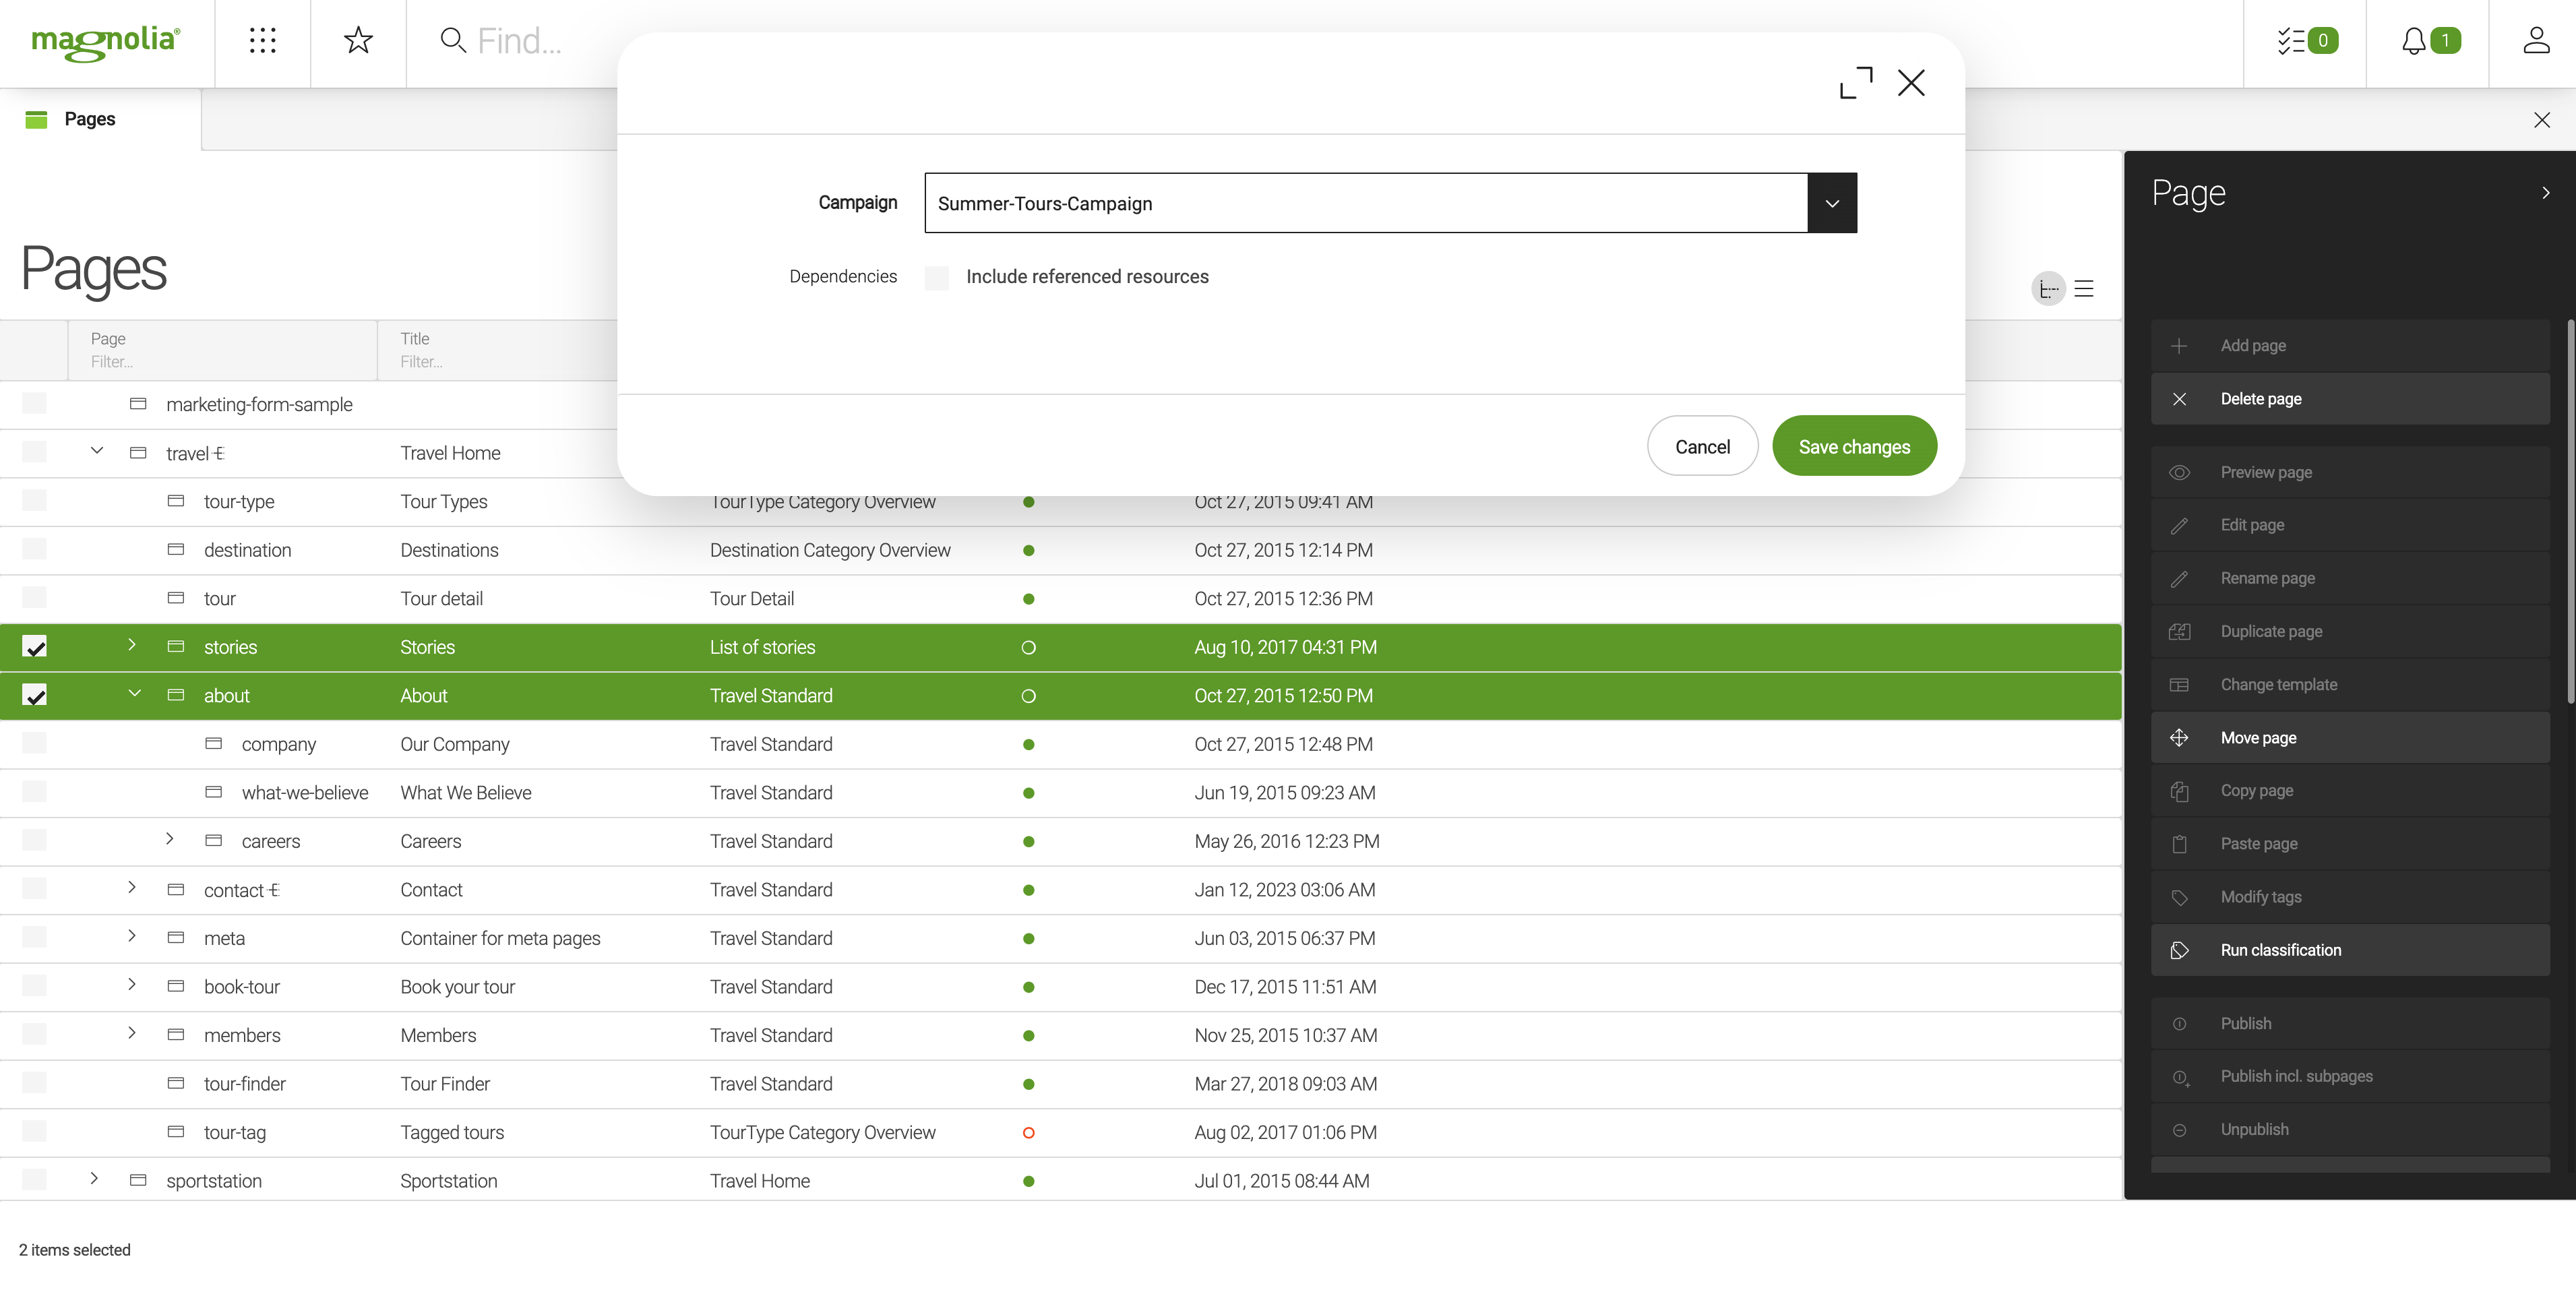Open the app launcher grid icon
Screen dimensions: 2576x1290
[262, 40]
